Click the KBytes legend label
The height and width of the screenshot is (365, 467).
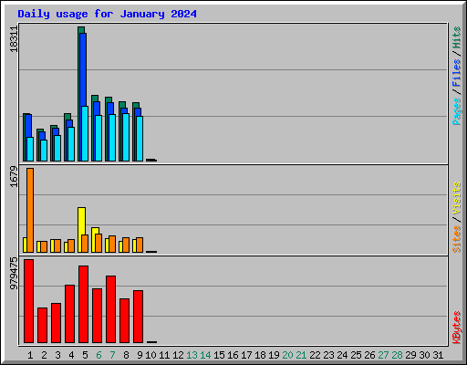click(457, 328)
